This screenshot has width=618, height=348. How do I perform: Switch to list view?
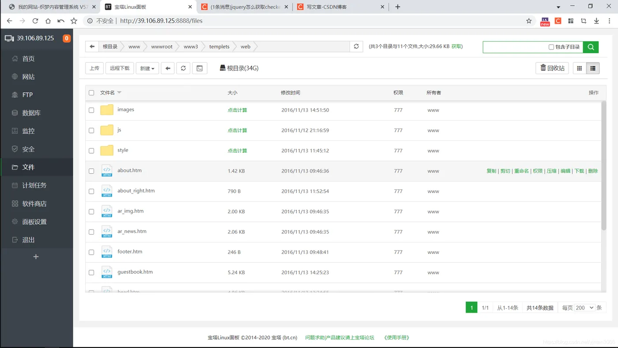click(x=593, y=68)
